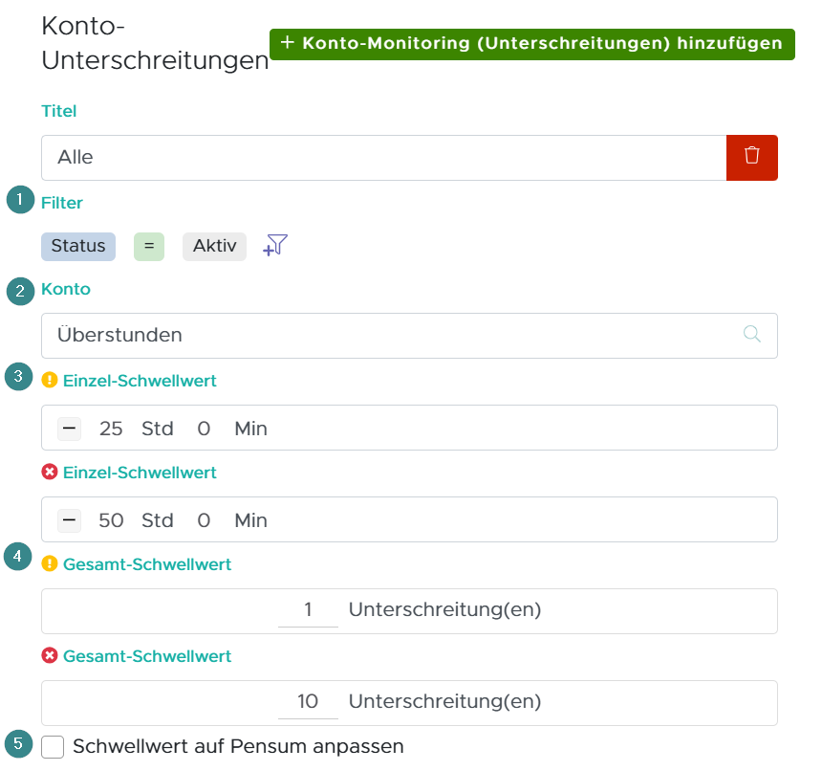Open the equals operator filter chip

(148, 246)
